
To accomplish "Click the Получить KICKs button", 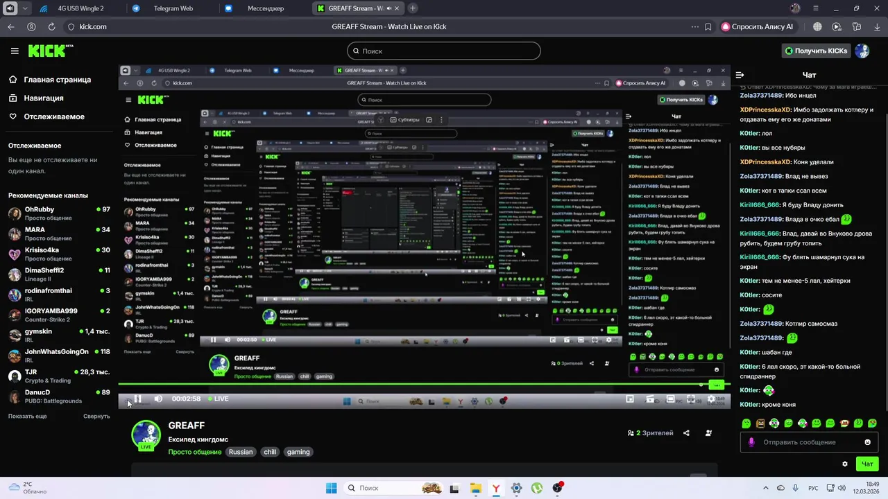I will [x=816, y=51].
